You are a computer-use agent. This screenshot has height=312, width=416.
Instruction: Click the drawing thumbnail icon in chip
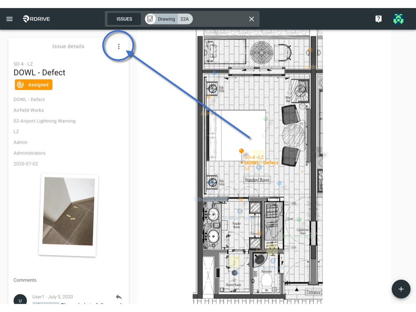point(150,19)
